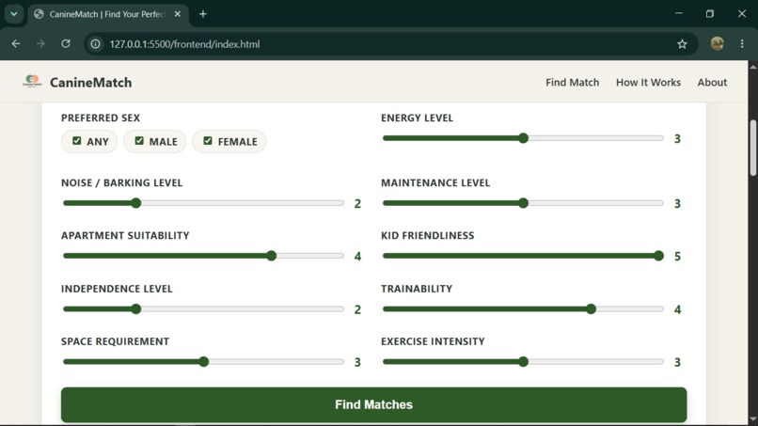The height and width of the screenshot is (426, 758).
Task: Open Chrome three-dot menu
Action: click(x=742, y=44)
